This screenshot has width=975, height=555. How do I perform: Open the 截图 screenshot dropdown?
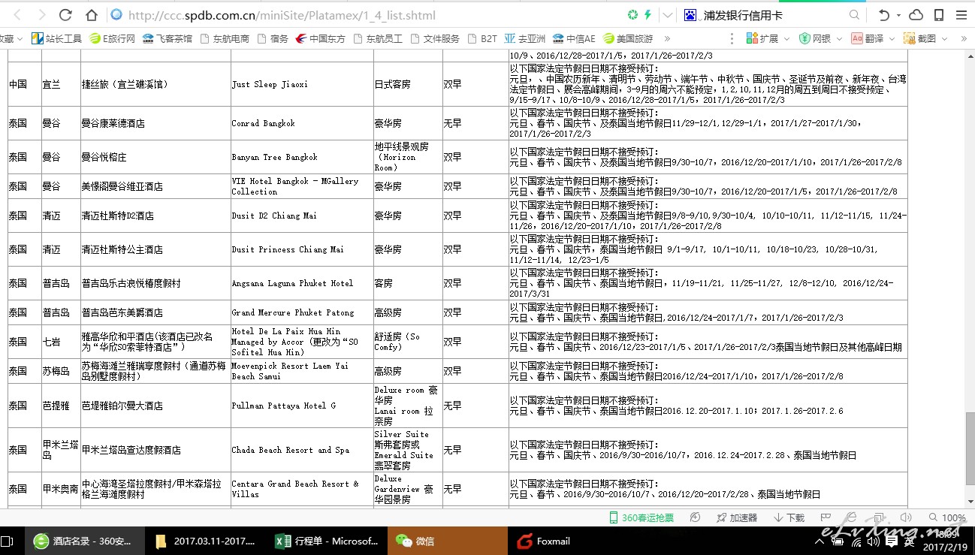click(x=925, y=38)
